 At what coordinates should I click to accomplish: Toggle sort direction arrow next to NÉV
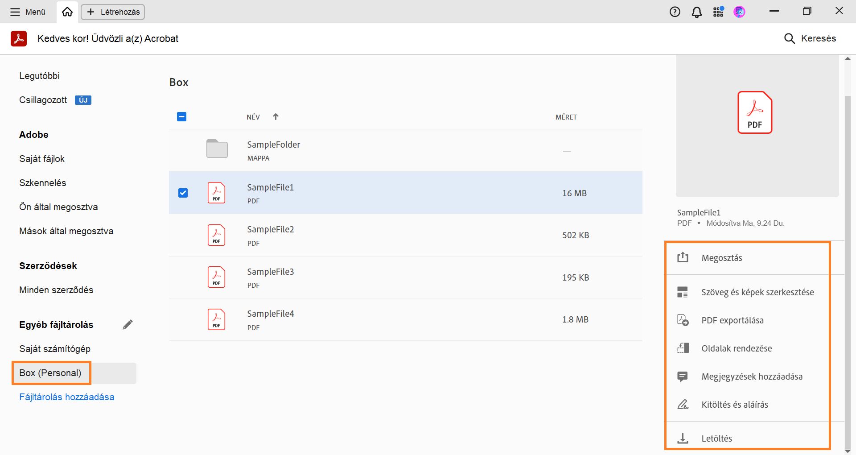[276, 117]
